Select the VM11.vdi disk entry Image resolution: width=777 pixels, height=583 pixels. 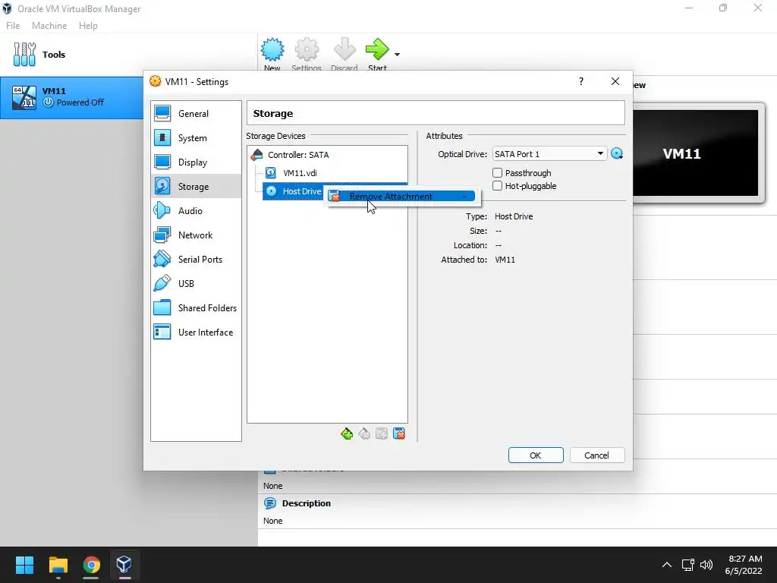click(x=299, y=173)
